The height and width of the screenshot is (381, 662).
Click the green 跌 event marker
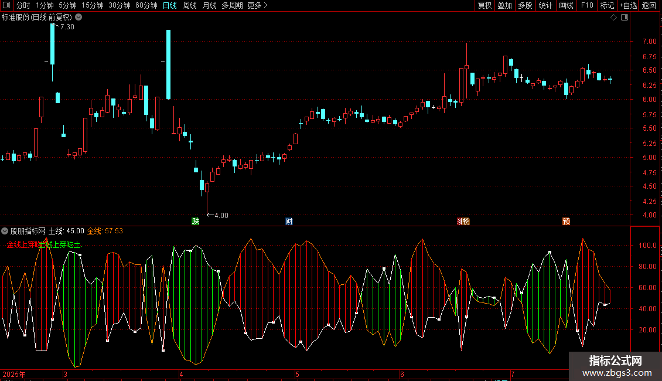click(x=195, y=222)
